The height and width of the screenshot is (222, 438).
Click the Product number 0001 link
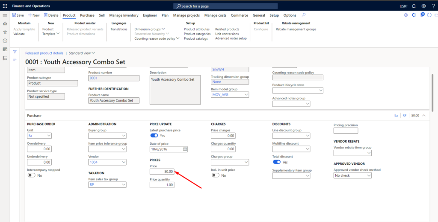click(x=94, y=78)
